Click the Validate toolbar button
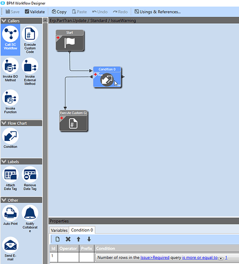This screenshot has height=264, width=239. tap(35, 12)
